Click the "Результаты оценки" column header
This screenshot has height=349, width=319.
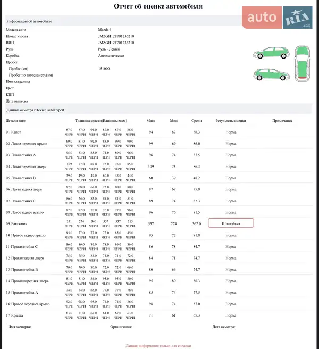pyautogui.click(x=231, y=121)
